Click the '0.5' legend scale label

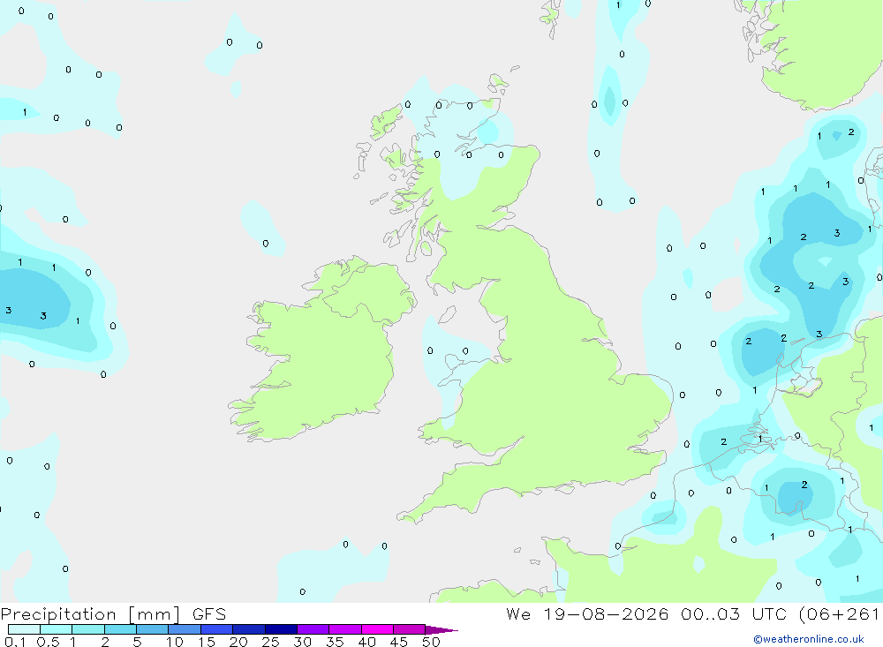tap(48, 642)
